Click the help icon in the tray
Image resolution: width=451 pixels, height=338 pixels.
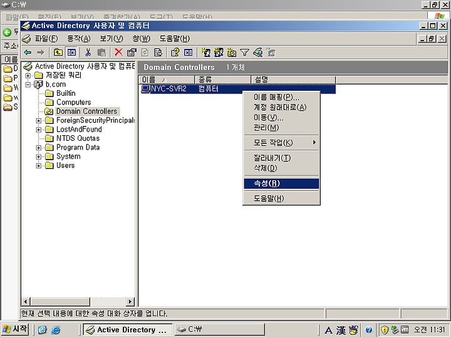click(369, 330)
